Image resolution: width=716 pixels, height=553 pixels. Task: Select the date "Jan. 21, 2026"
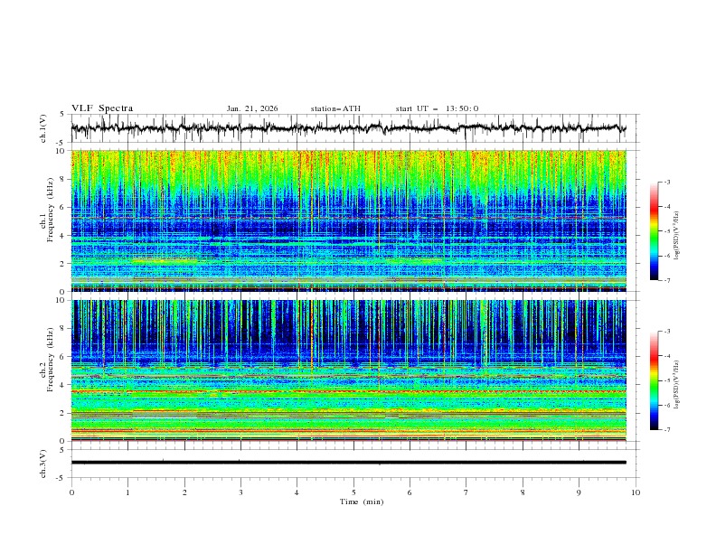tap(252, 108)
